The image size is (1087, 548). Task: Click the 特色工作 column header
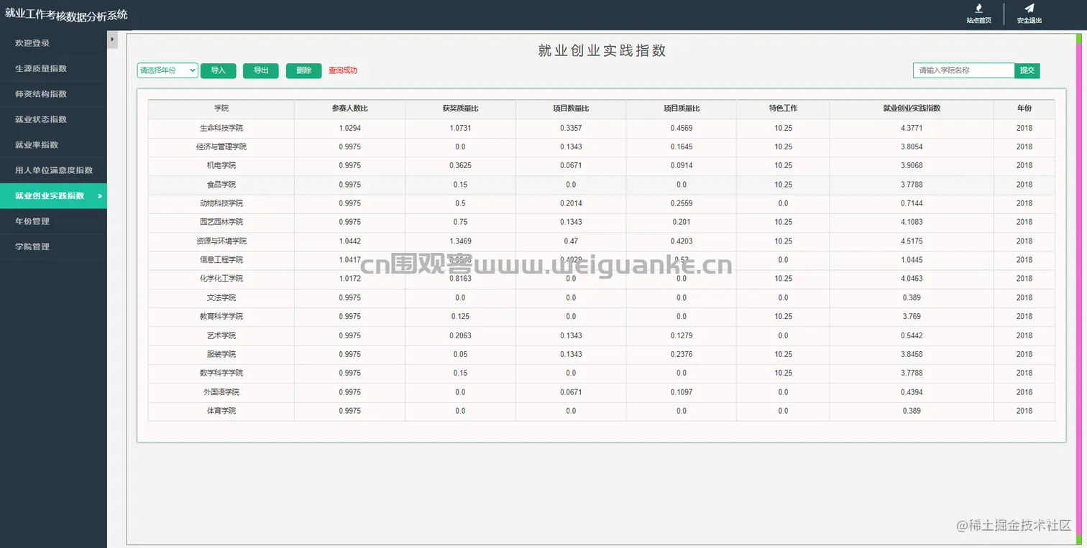coord(783,108)
